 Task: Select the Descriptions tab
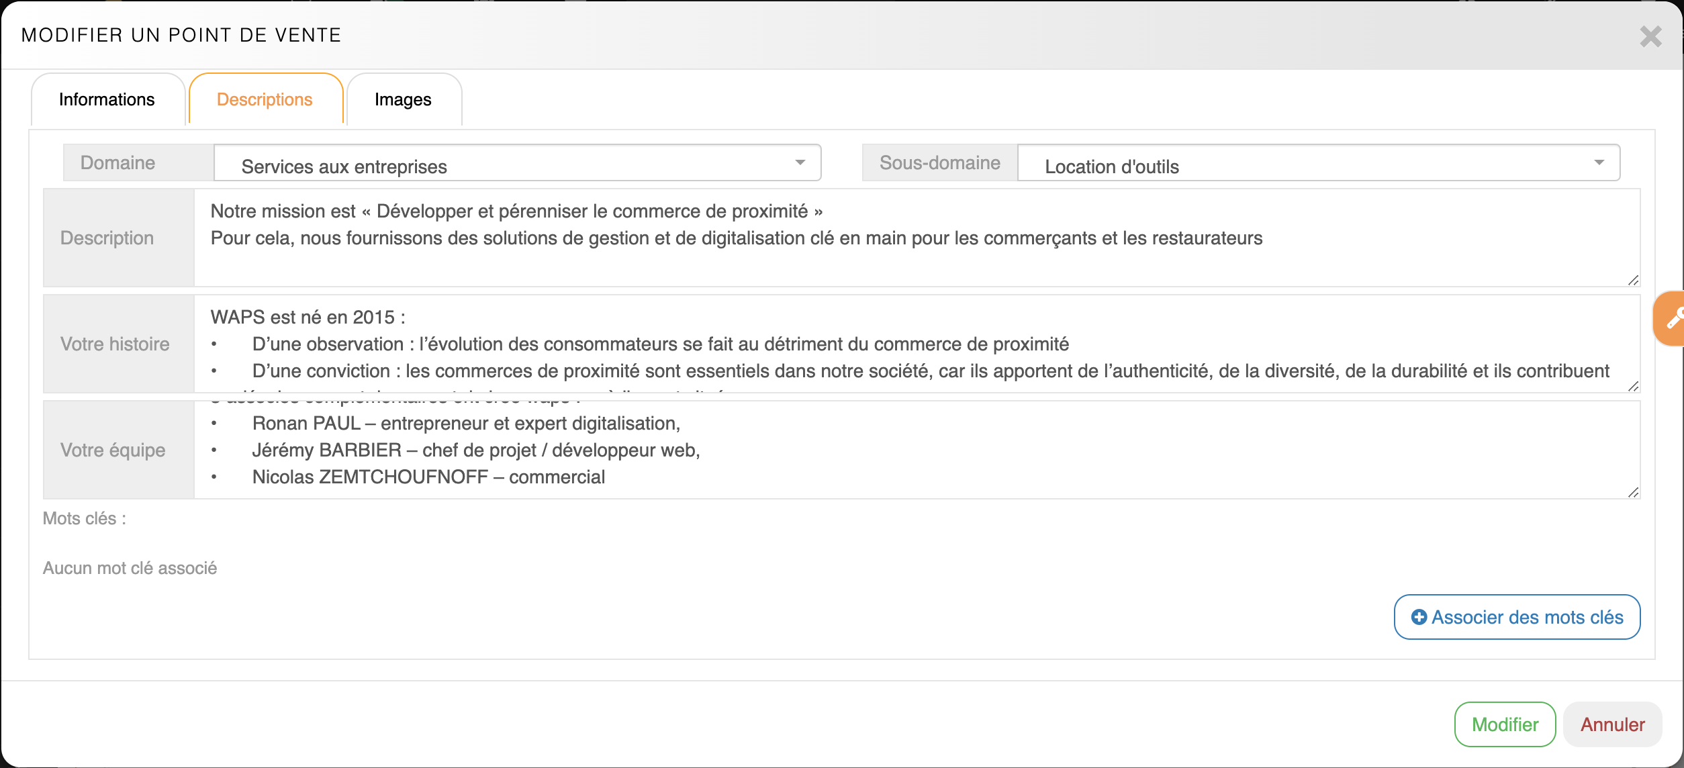click(265, 99)
